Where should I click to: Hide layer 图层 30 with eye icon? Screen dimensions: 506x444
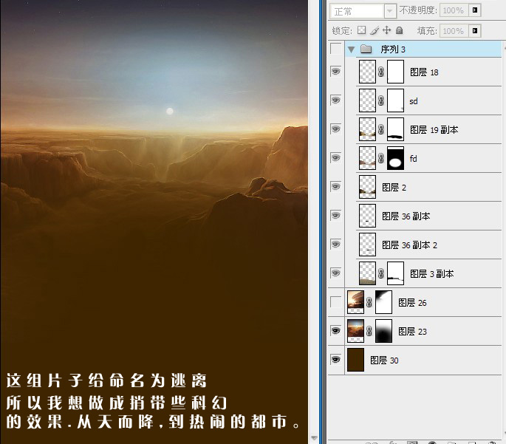point(335,360)
